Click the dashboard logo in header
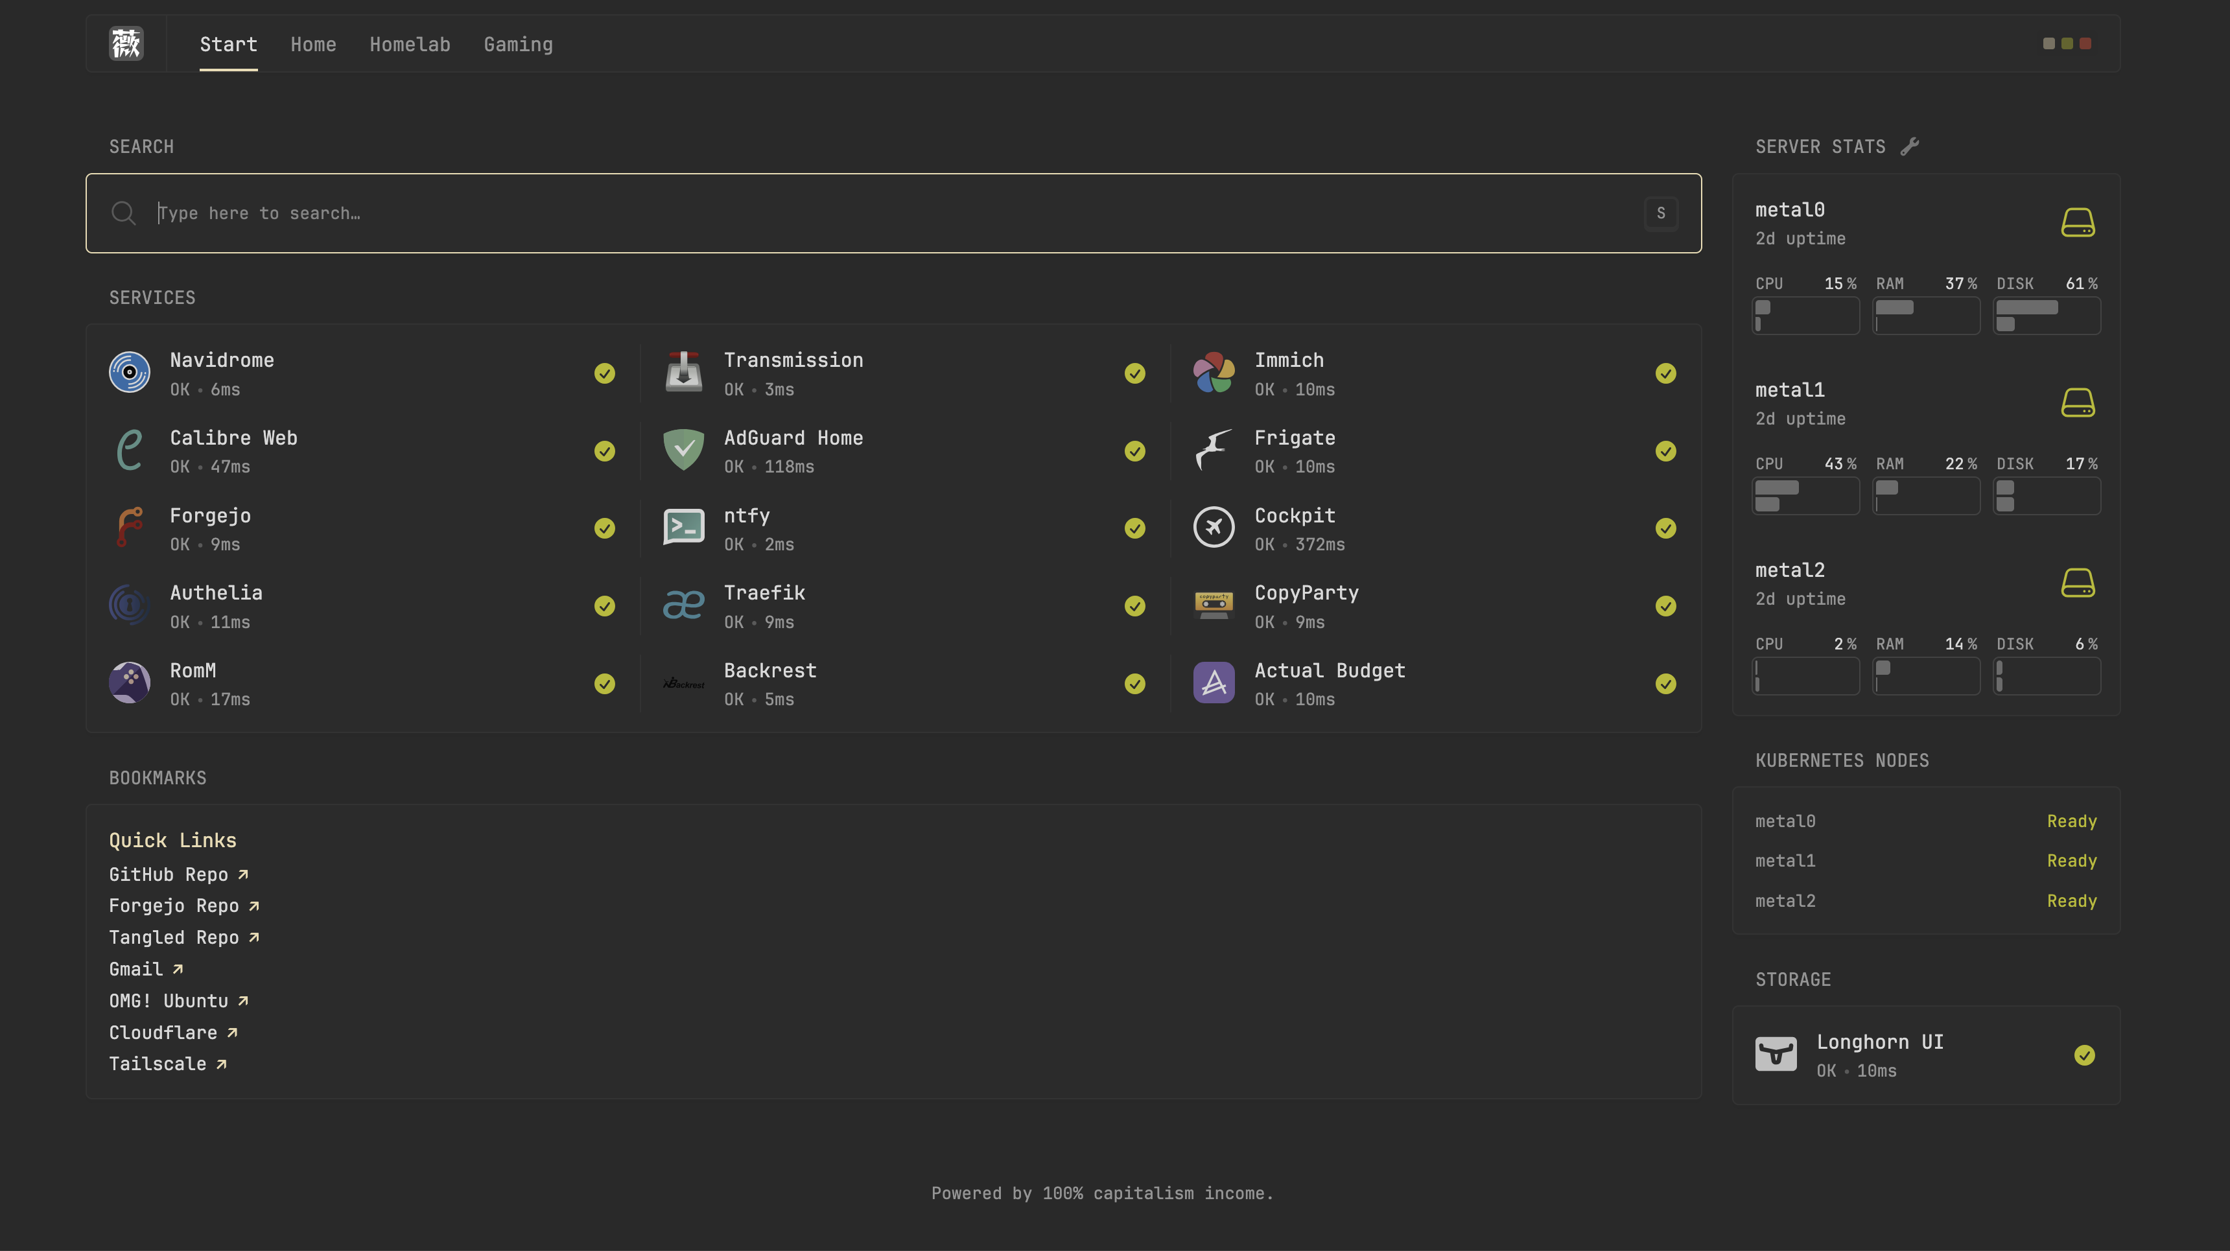Image resolution: width=2230 pixels, height=1251 pixels. pyautogui.click(x=126, y=43)
